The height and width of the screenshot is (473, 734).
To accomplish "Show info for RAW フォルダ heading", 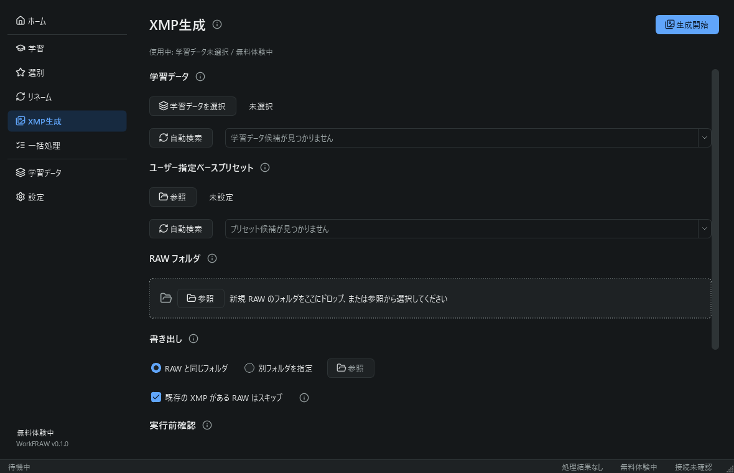I will [212, 258].
